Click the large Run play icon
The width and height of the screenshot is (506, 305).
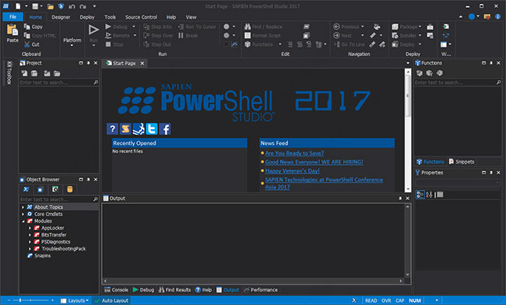[93, 30]
